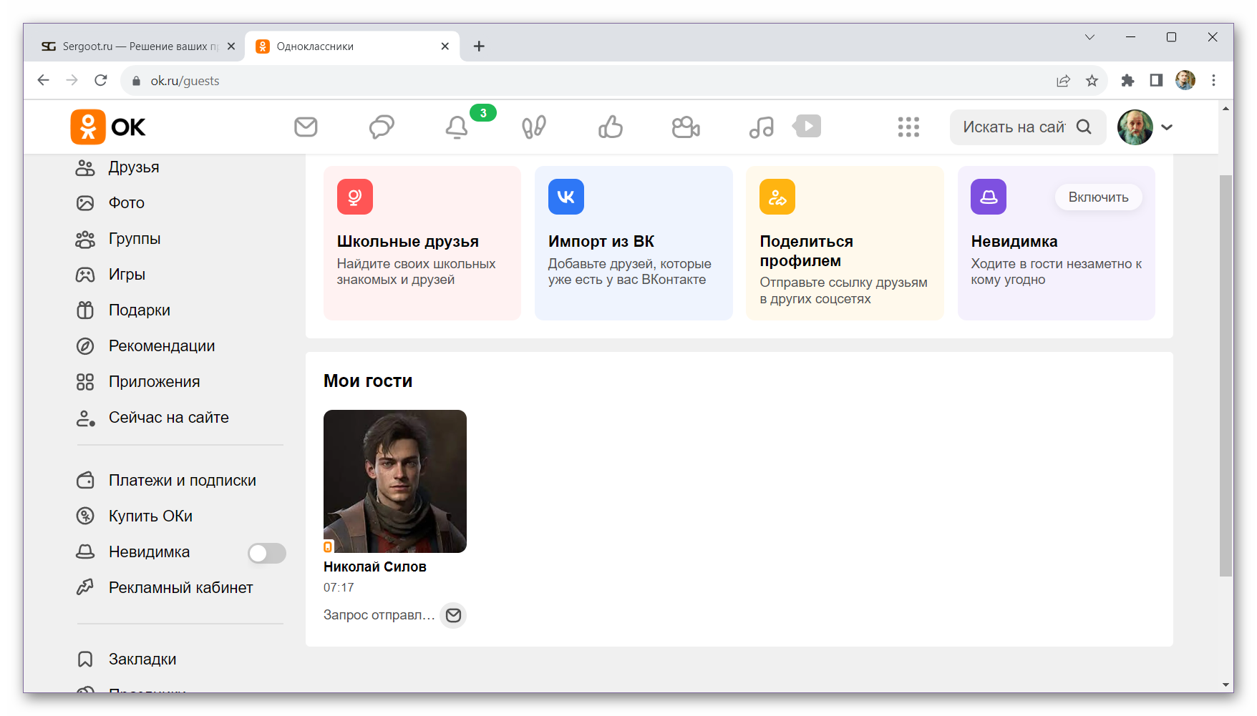The height and width of the screenshot is (716, 1257).
Task: Open notifications bell with 3 badge
Action: tap(457, 127)
